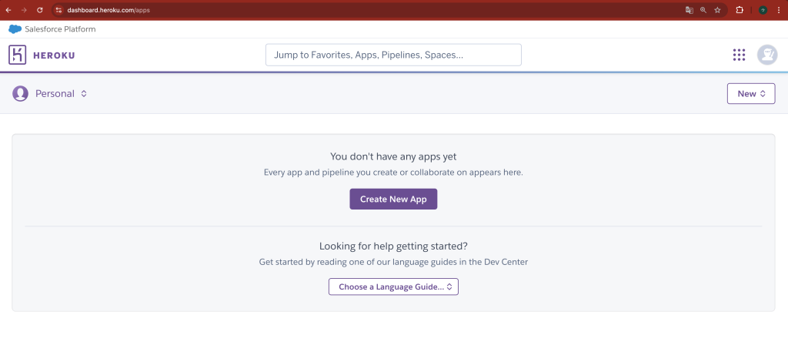Click the Heroku logo icon

point(18,55)
